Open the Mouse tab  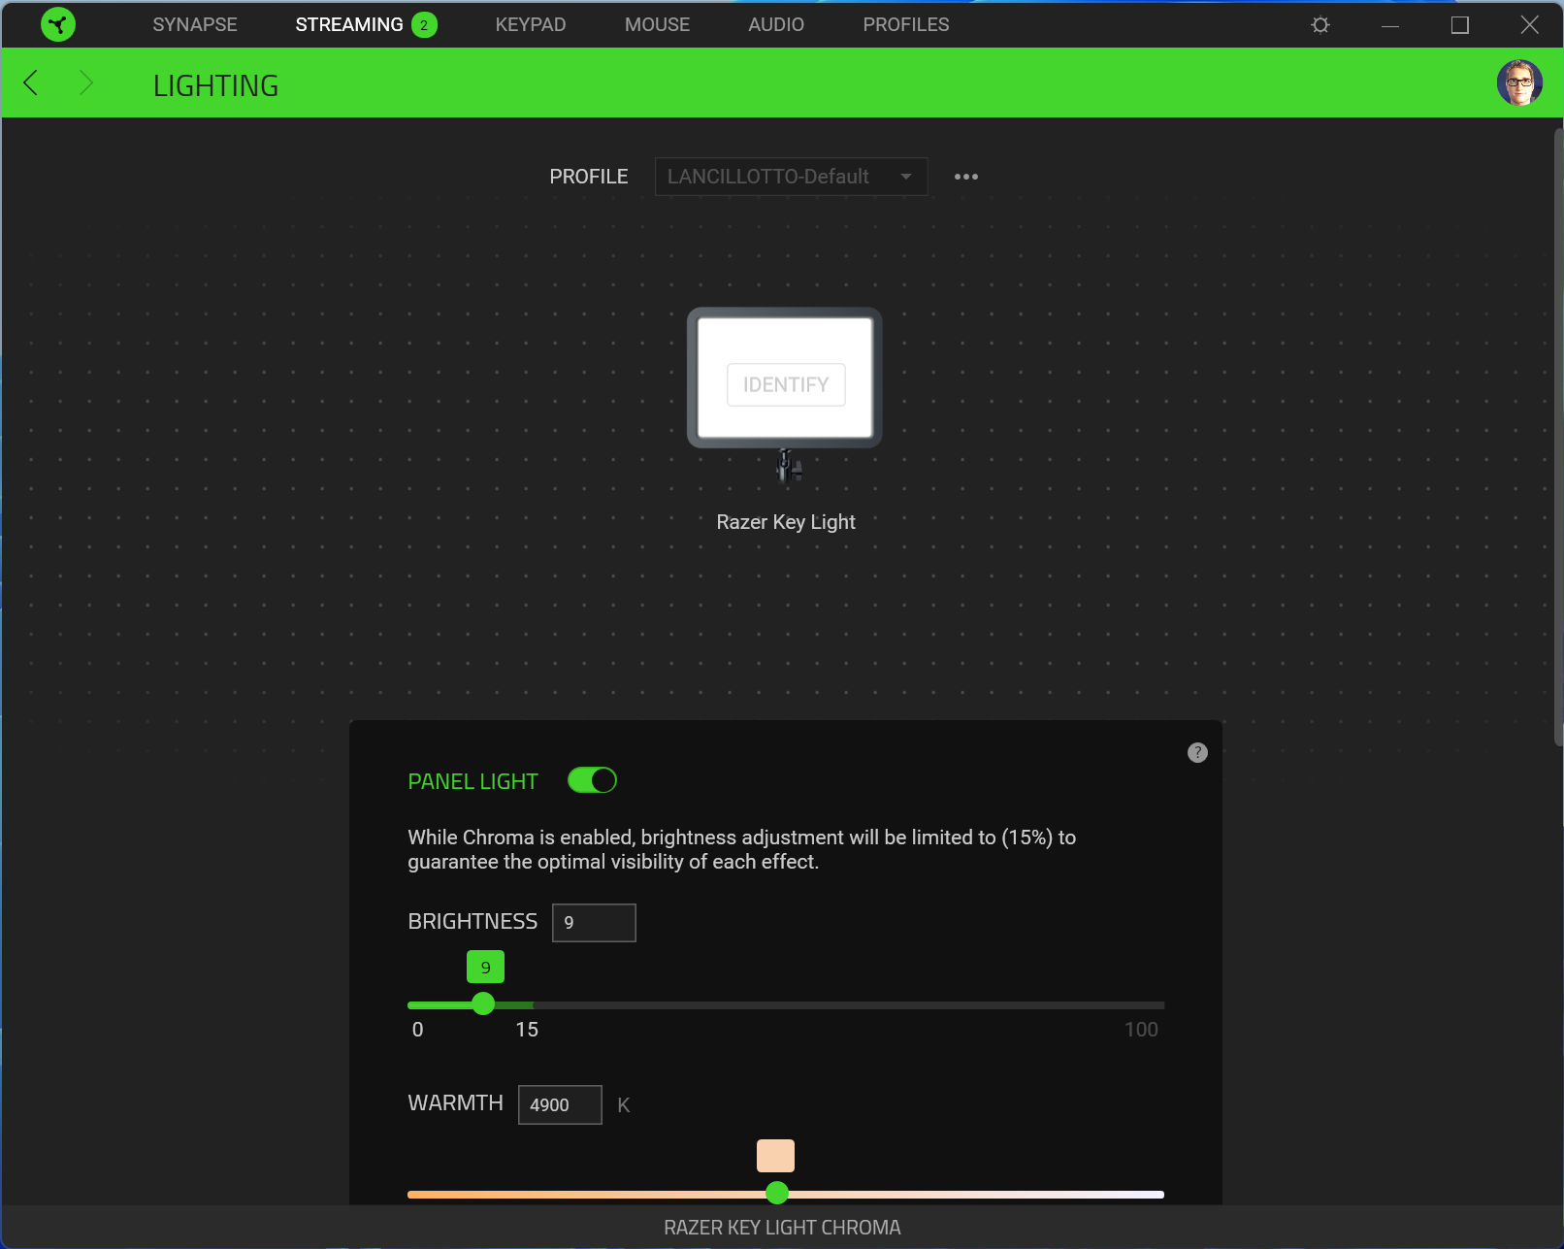tap(657, 25)
